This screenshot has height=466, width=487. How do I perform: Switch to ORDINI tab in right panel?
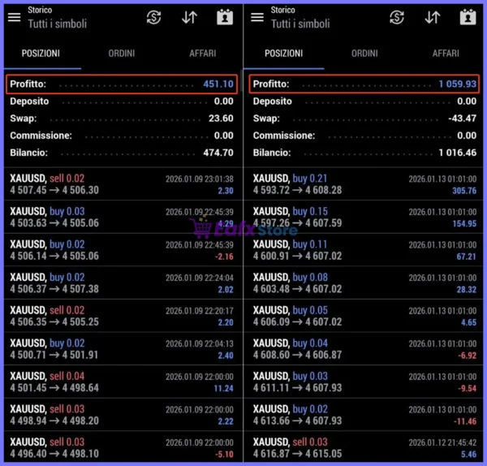[364, 54]
